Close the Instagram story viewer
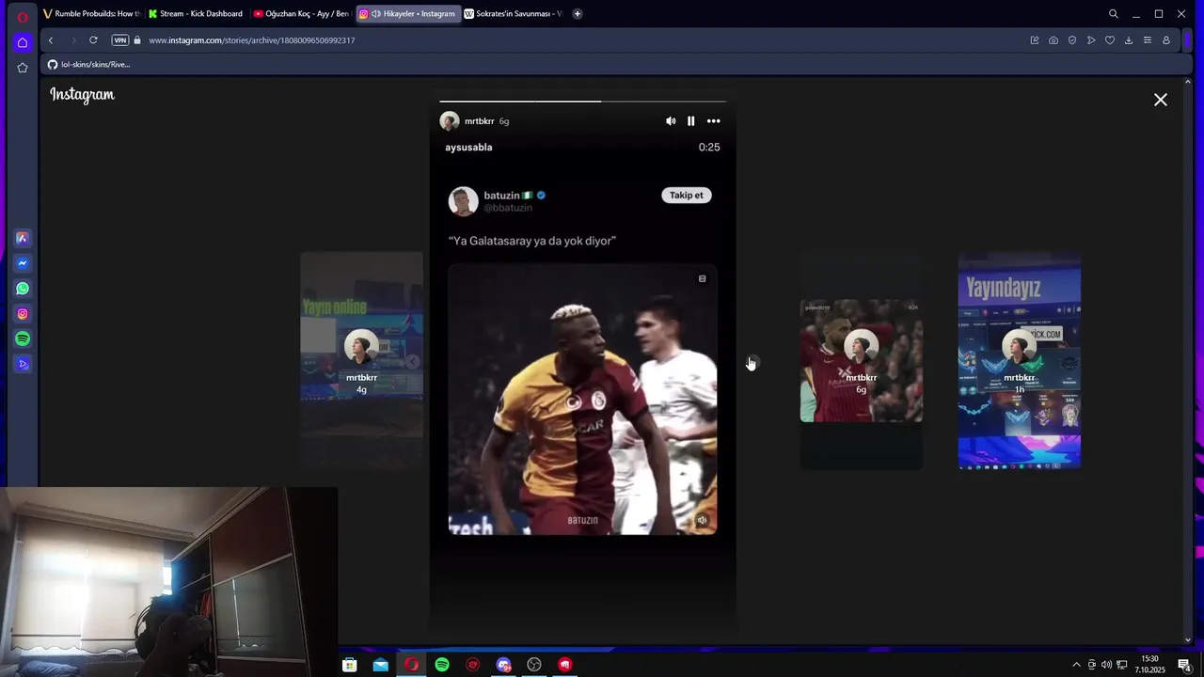This screenshot has width=1204, height=677. tap(1161, 100)
